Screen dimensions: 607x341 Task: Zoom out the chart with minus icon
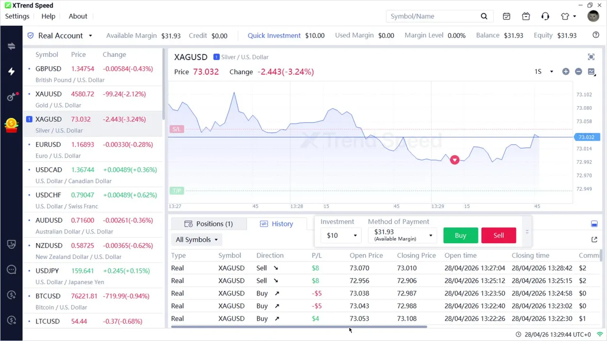[x=579, y=72]
